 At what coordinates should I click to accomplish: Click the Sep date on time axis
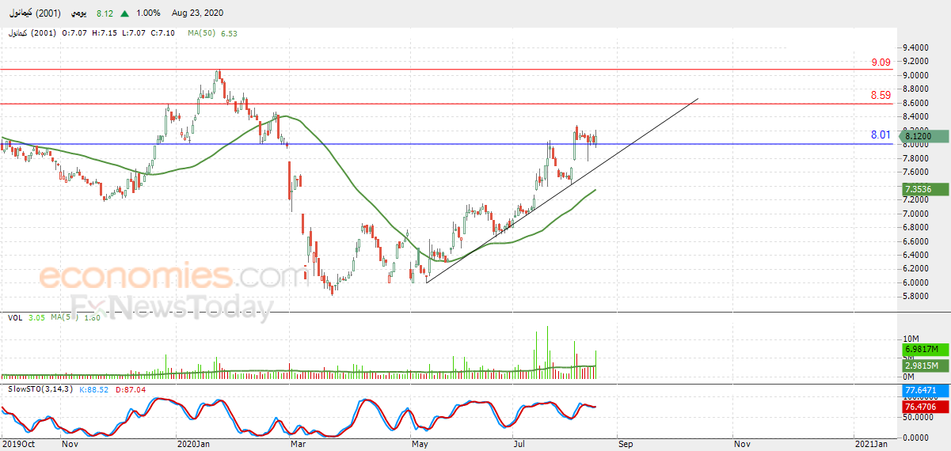[626, 445]
